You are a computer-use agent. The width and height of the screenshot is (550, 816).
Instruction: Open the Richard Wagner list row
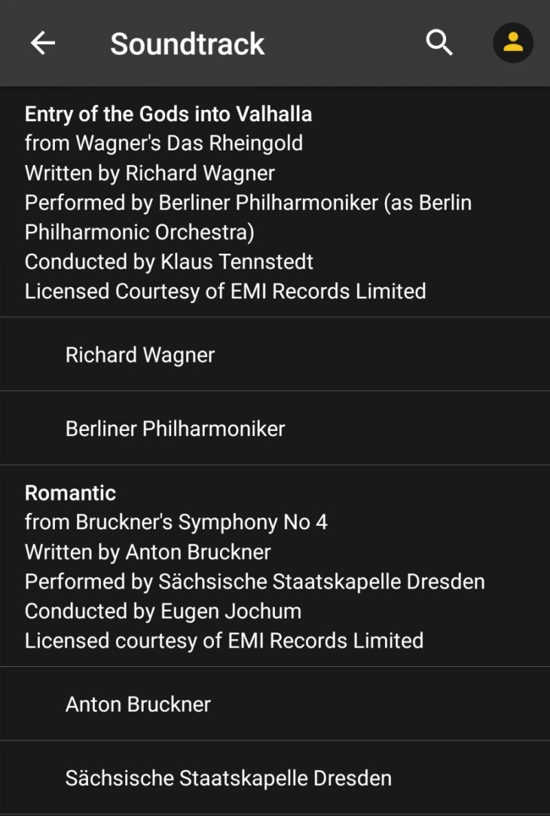coord(140,355)
